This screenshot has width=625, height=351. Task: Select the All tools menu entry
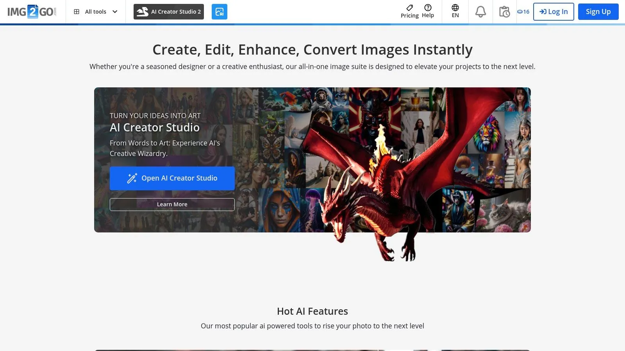tap(95, 11)
